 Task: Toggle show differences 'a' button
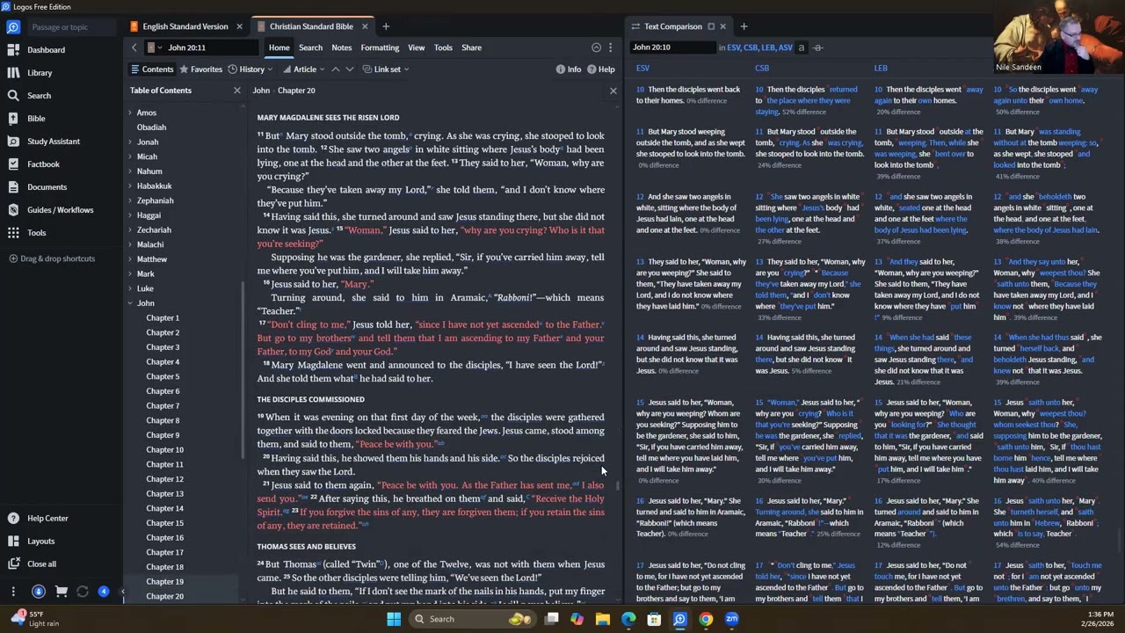[801, 47]
